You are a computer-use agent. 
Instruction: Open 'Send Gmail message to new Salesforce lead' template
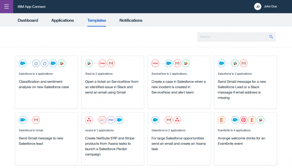click(x=41, y=141)
